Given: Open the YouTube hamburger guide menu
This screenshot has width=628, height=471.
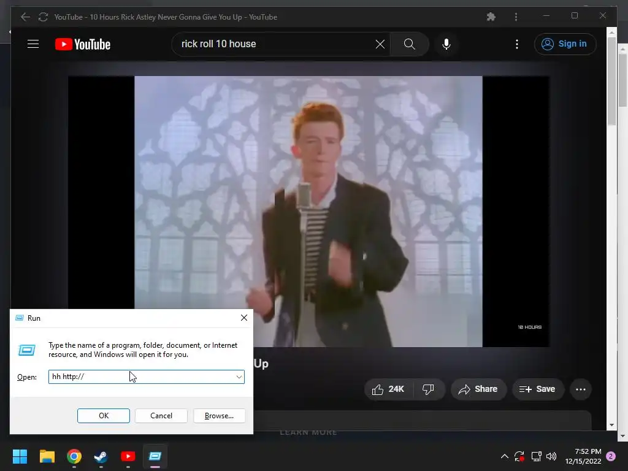Looking at the screenshot, I should point(33,44).
